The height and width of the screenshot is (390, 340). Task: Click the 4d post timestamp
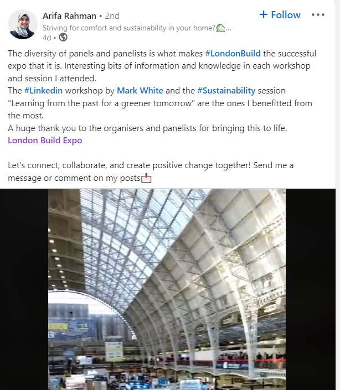point(47,37)
